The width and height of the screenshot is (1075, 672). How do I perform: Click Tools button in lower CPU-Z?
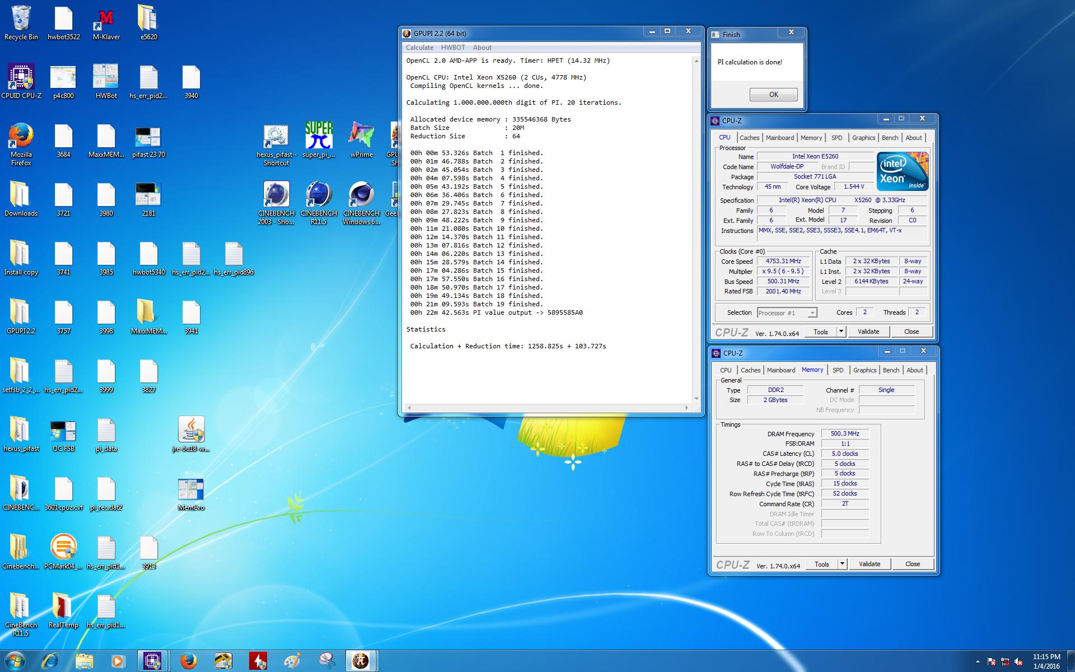click(821, 564)
